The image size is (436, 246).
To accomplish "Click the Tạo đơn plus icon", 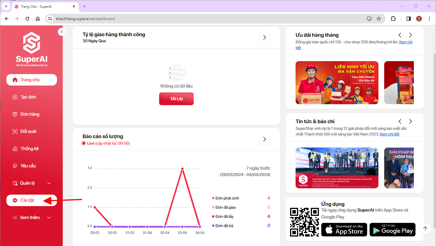I will click(x=15, y=97).
